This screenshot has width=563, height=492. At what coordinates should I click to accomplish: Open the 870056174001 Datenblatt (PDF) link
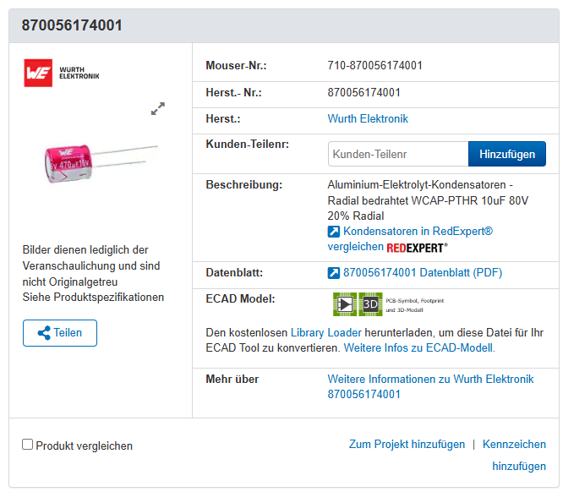tap(422, 273)
